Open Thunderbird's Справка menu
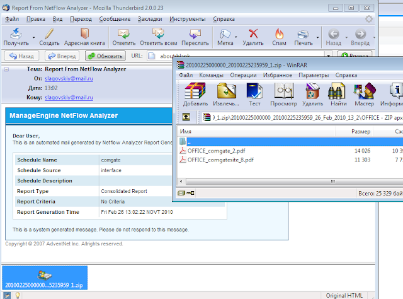 [224, 19]
